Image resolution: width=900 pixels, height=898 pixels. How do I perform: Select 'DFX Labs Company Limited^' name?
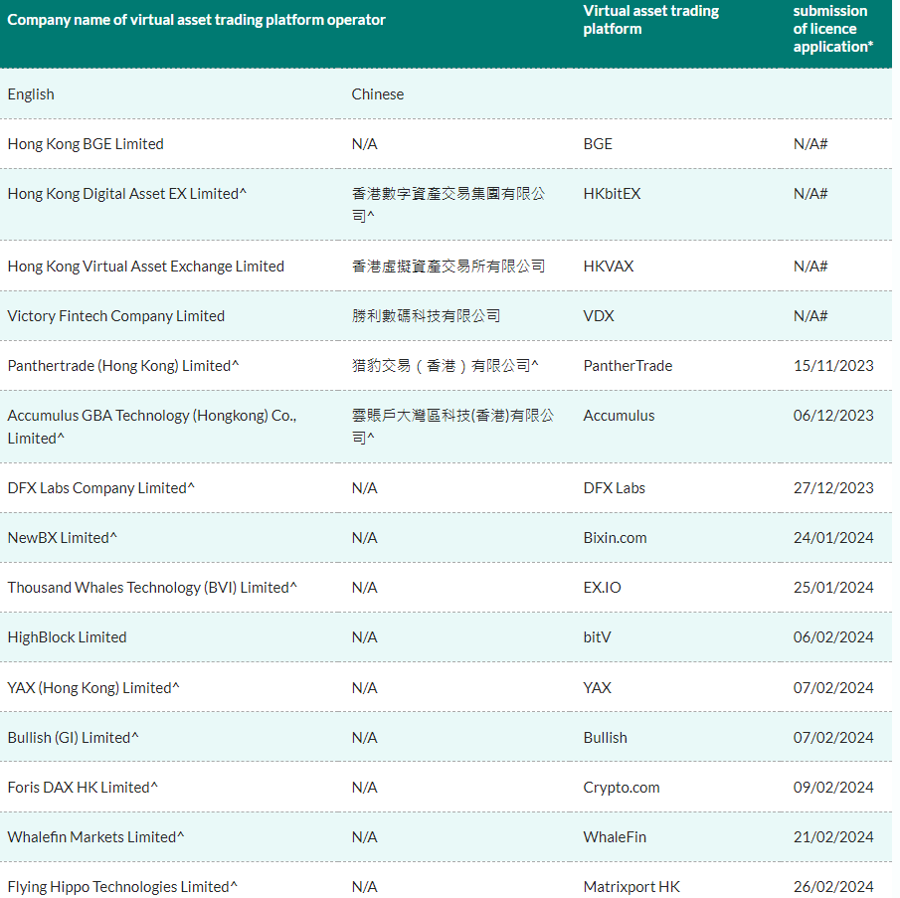(101, 488)
